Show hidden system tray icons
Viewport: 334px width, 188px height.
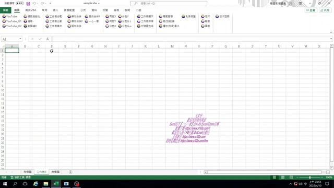pos(290,184)
